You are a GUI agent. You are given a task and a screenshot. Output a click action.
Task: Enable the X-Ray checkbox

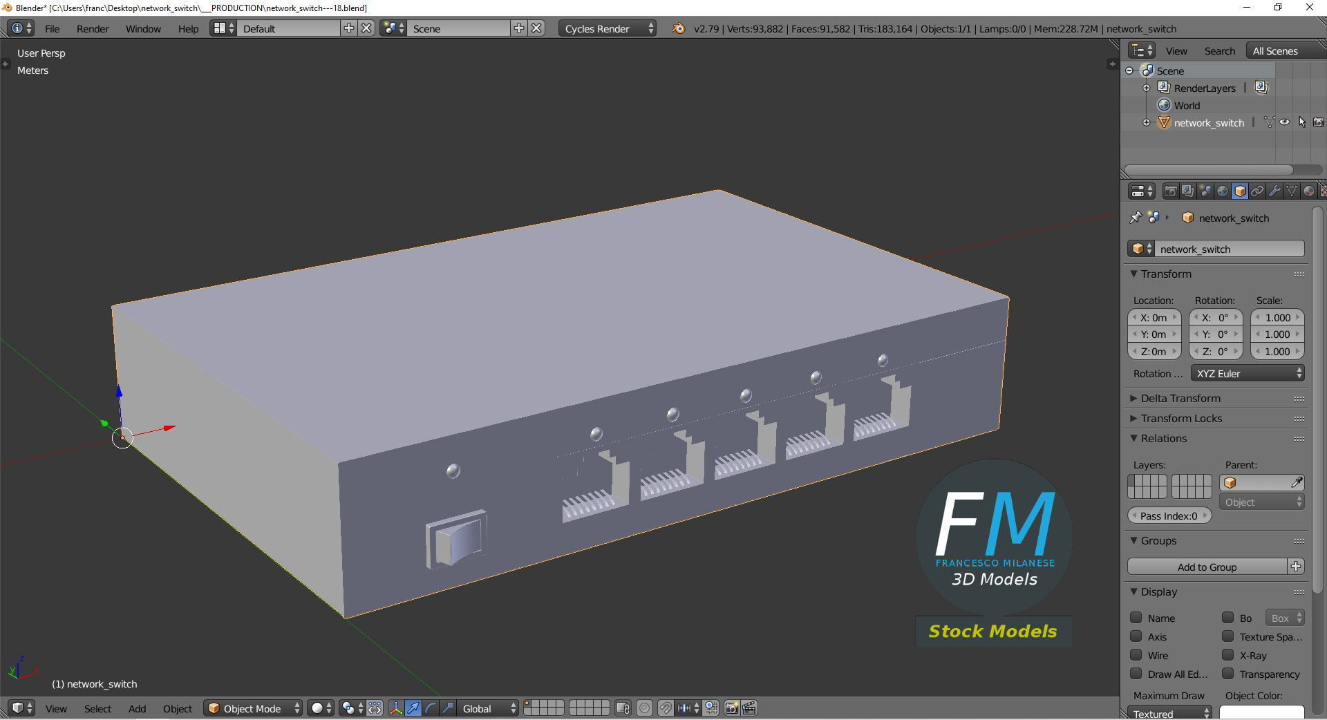click(1227, 655)
